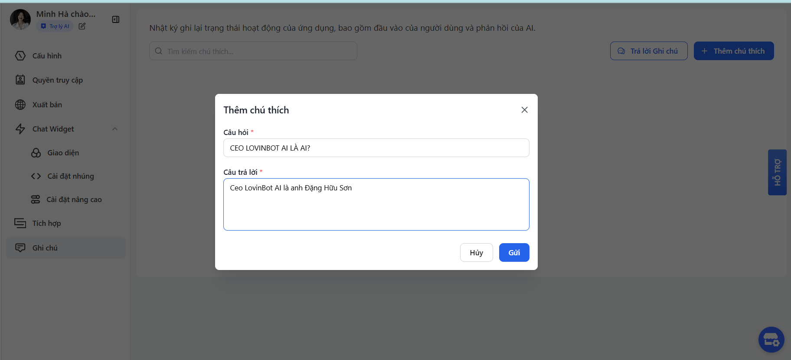
Task: Collapse the Chat Widget section chevron
Action: 115,129
